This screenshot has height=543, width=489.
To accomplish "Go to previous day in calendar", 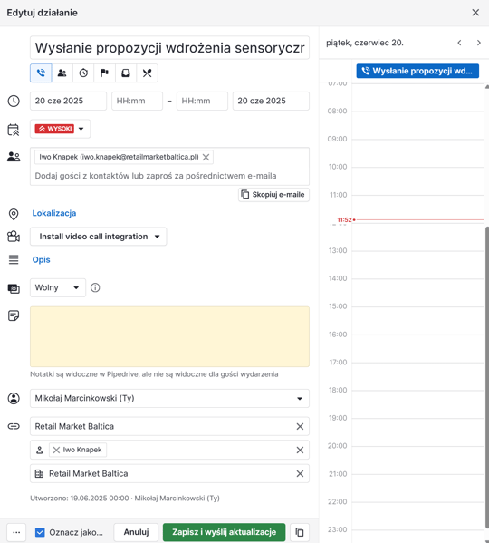I will pos(459,43).
